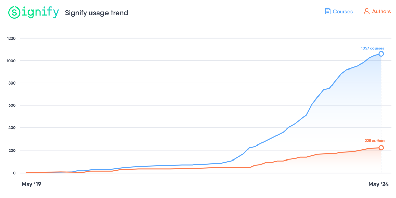Click the 0 y-axis label
Image resolution: width=396 pixels, height=198 pixels.
tap(14, 173)
